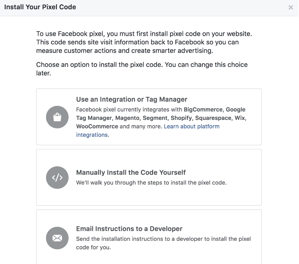Click the bold BigCommerce platform name
Image resolution: width=299 pixels, height=264 pixels.
(203, 110)
